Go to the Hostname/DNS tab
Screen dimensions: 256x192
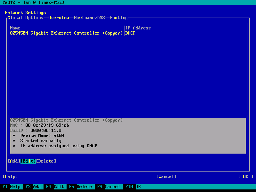pyautogui.click(x=89, y=18)
